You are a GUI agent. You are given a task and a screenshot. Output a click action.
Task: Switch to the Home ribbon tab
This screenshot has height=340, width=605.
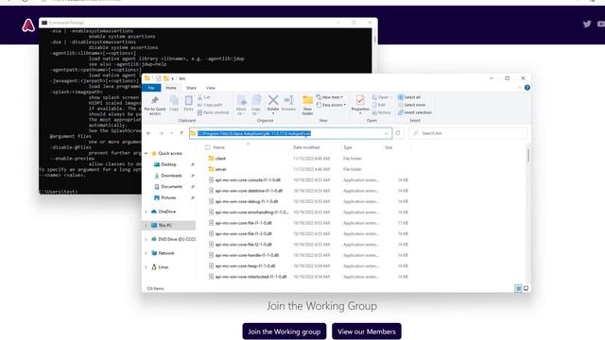(x=171, y=88)
